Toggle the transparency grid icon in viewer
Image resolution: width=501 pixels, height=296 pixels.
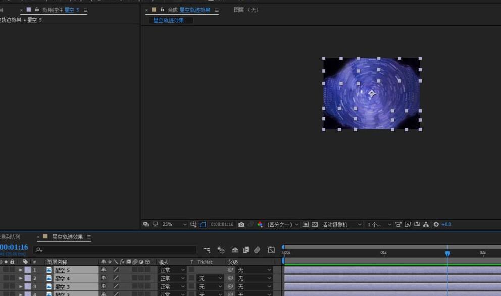click(x=315, y=224)
